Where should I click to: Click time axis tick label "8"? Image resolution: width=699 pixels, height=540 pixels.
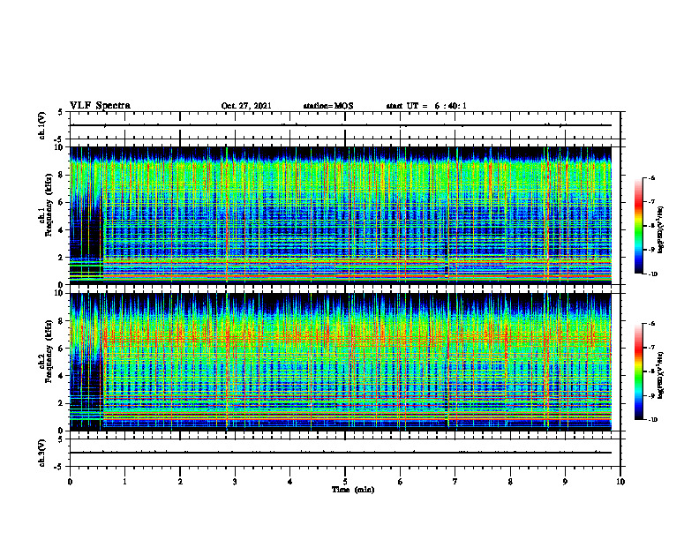coord(510,482)
